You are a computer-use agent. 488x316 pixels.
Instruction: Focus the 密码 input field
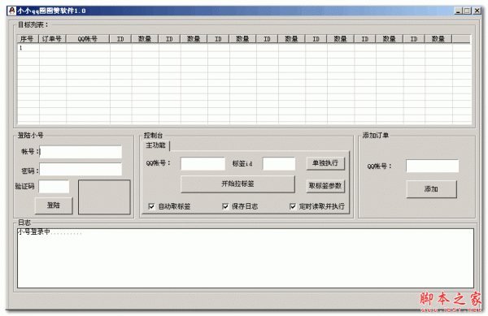[x=81, y=169]
